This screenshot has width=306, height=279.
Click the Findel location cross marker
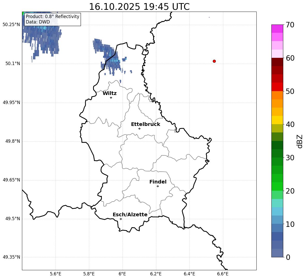pos(158,186)
